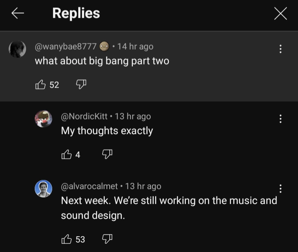Click the emoji badge beside wanybae8777

(104, 47)
